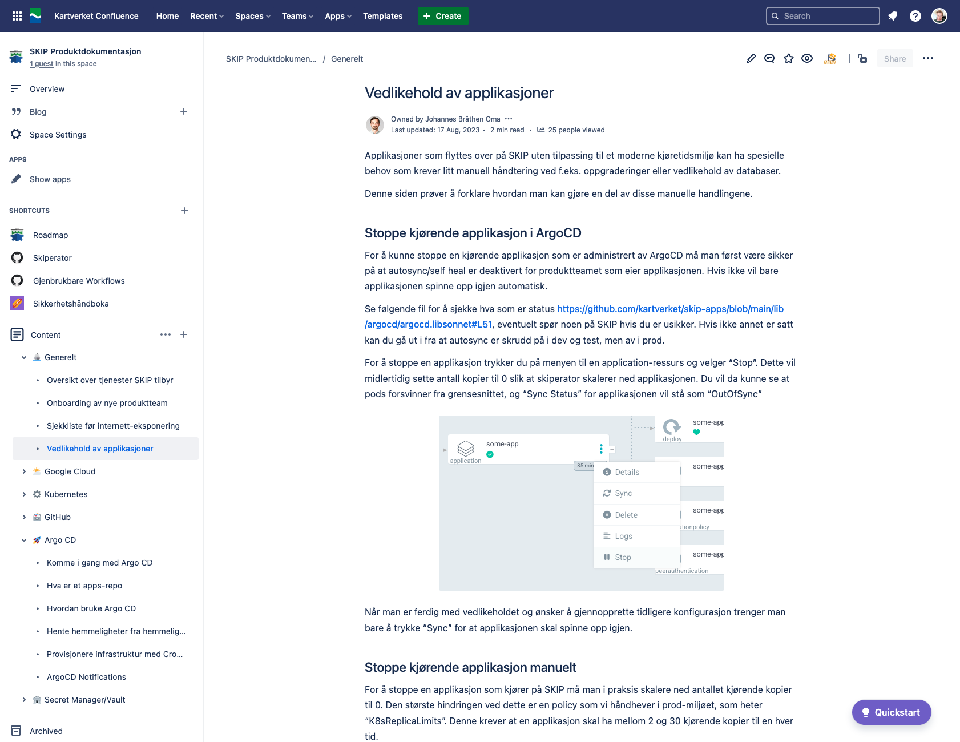This screenshot has width=960, height=742.
Task: Open Provisjonere infrastruktur med Cro... page
Action: [115, 654]
